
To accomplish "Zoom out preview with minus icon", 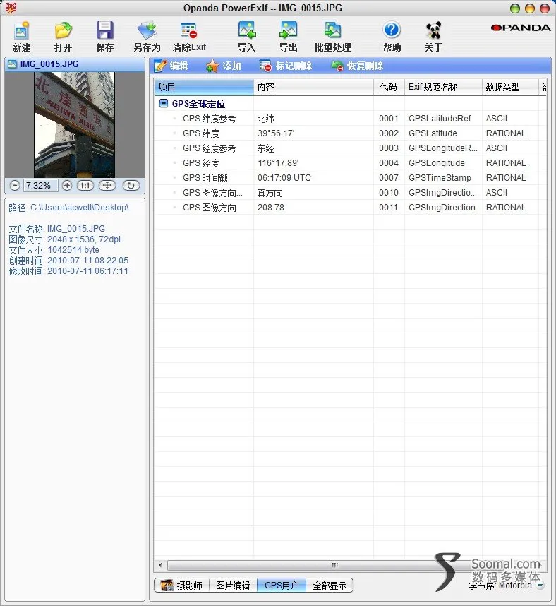I will [15, 186].
